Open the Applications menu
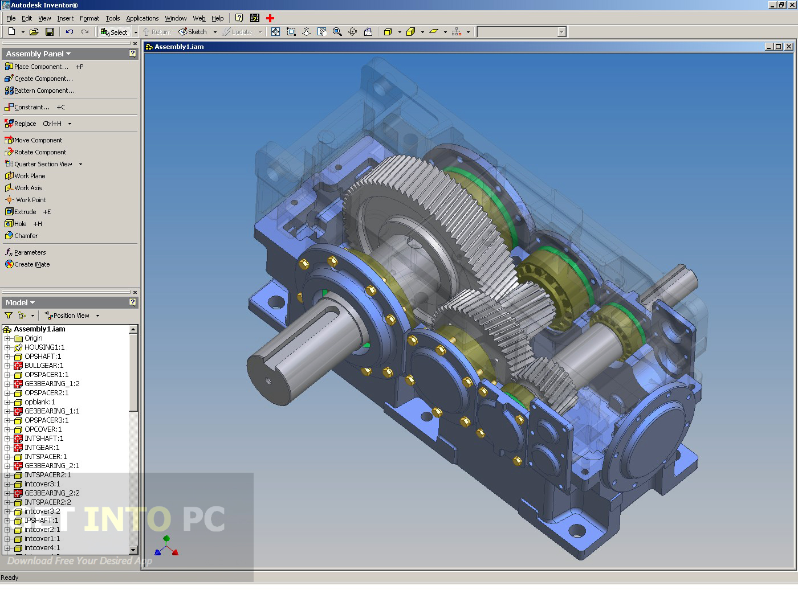The height and width of the screenshot is (598, 798). point(142,18)
